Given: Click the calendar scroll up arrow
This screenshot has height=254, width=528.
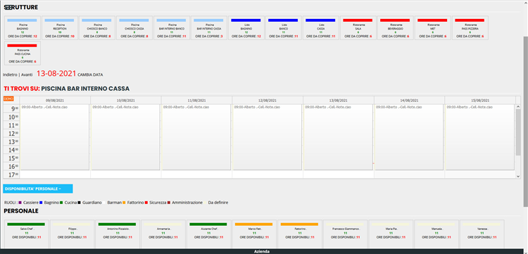Looking at the screenshot, I should pyautogui.click(x=518, y=107).
